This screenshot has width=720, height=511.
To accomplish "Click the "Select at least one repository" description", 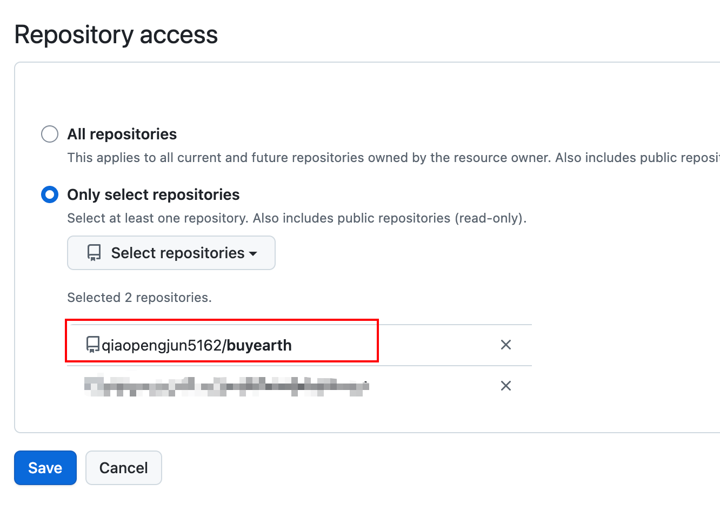I will 297,218.
